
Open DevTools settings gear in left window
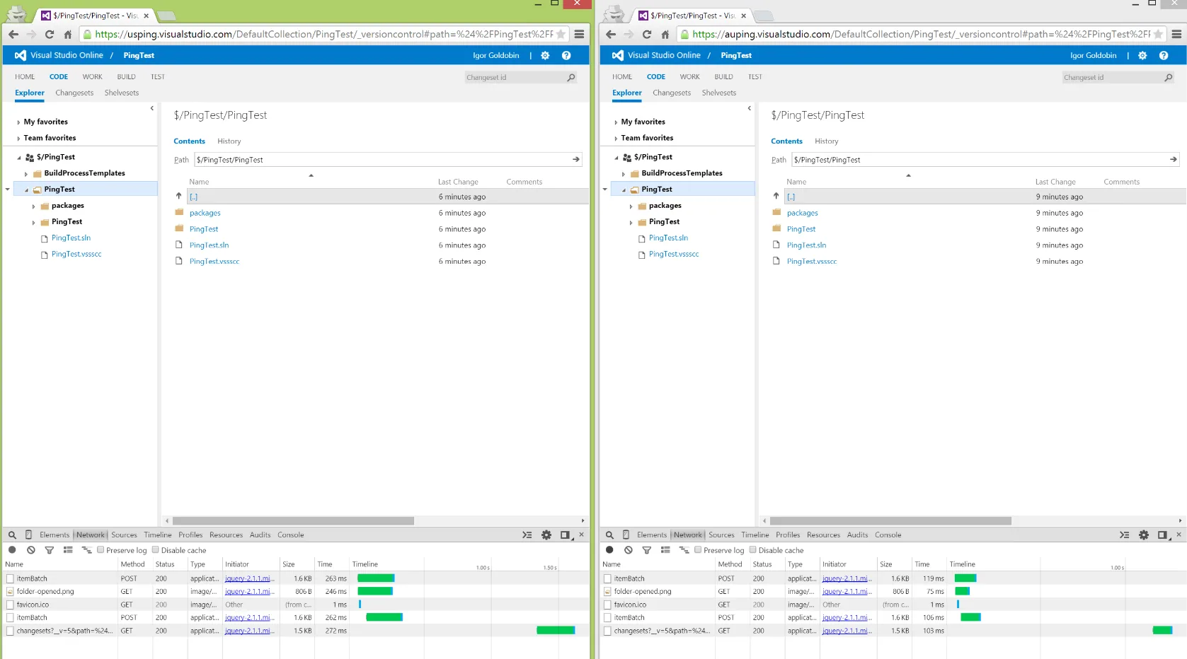point(546,535)
